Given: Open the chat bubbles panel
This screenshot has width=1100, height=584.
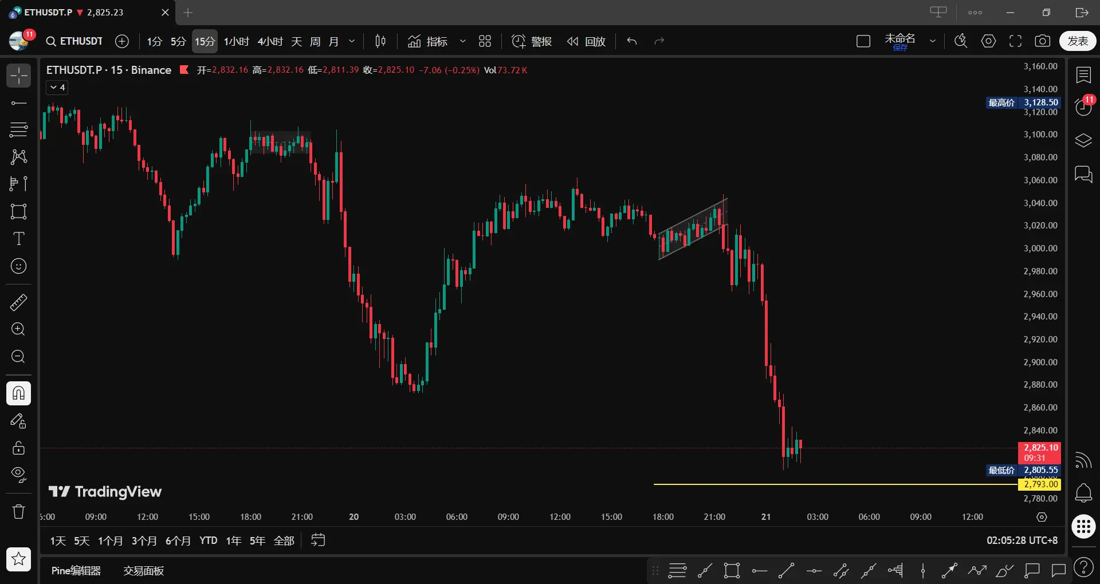Looking at the screenshot, I should click(1083, 174).
